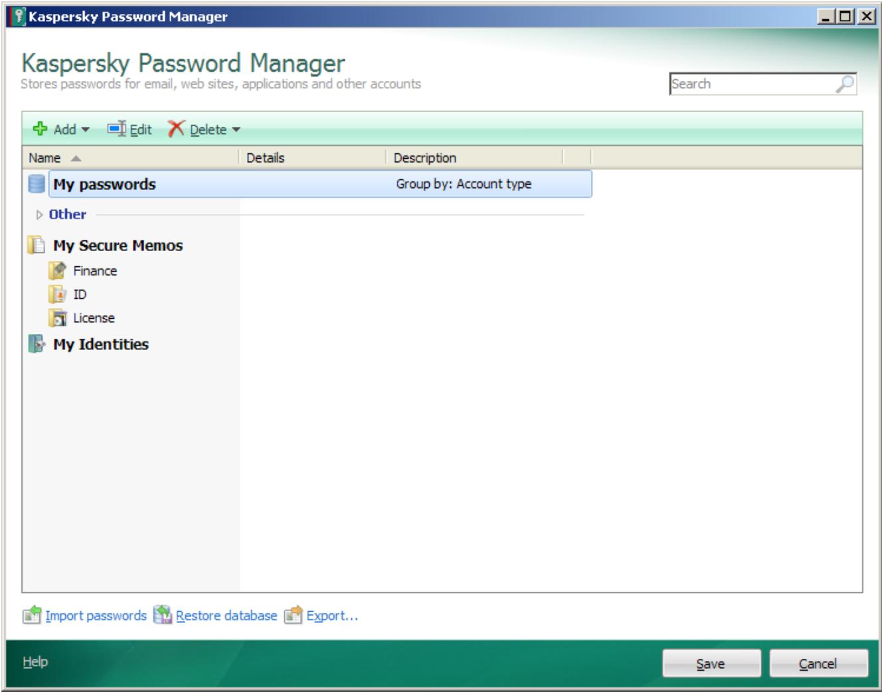882x692 pixels.
Task: Maximize the Kaspersky Password Manager window
Action: point(845,16)
